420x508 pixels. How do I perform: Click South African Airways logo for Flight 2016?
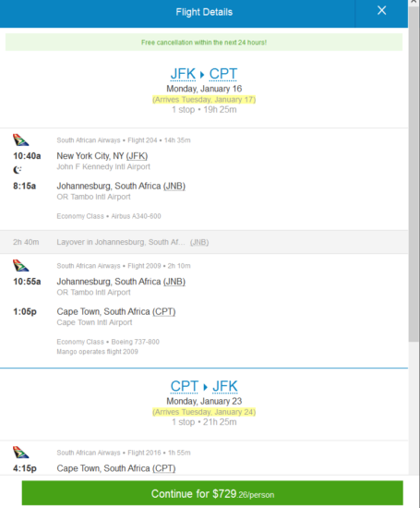pos(20,452)
